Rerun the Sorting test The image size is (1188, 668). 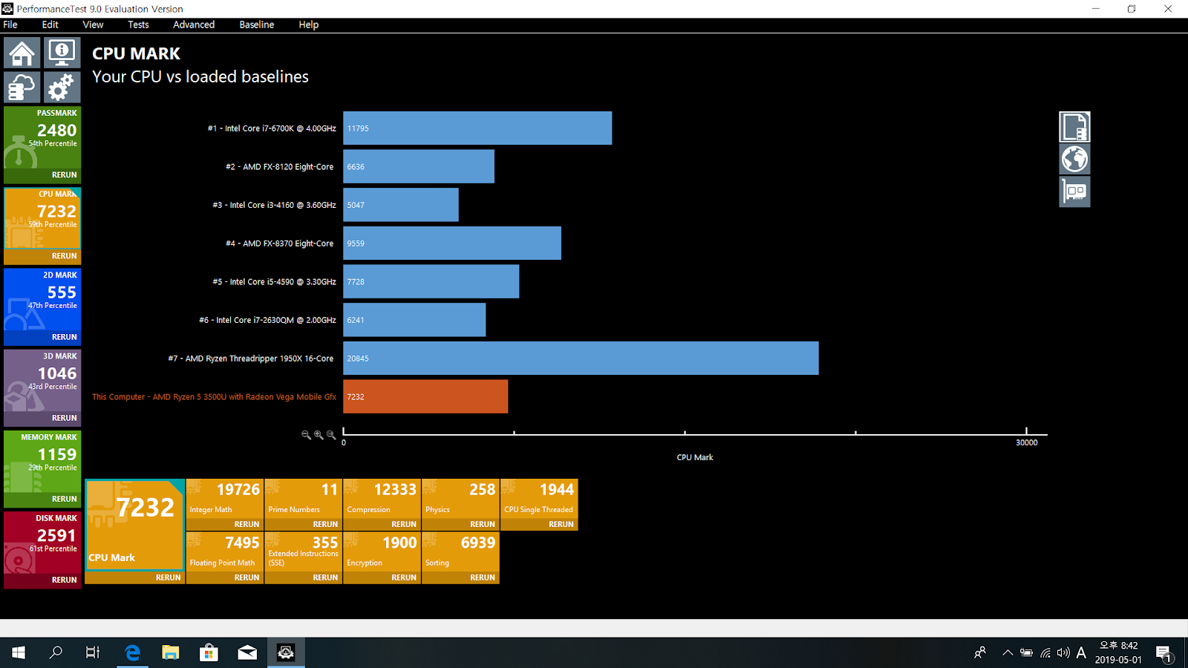pyautogui.click(x=483, y=577)
